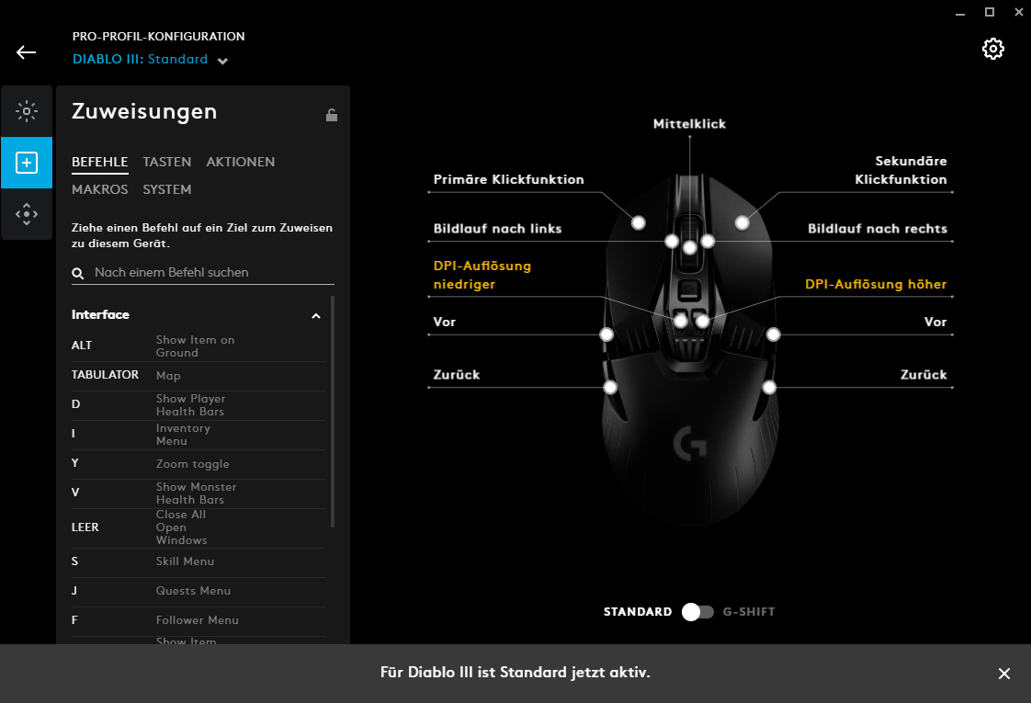Select the ALT Show Item on Ground command
Viewport: 1031px width, 703px height.
click(x=198, y=346)
